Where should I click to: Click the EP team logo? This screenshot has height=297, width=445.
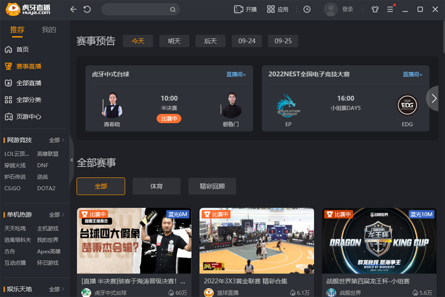288,105
